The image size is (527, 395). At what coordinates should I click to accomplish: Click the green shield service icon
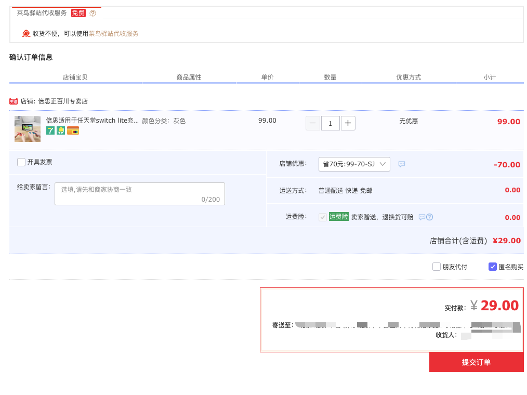click(x=61, y=130)
